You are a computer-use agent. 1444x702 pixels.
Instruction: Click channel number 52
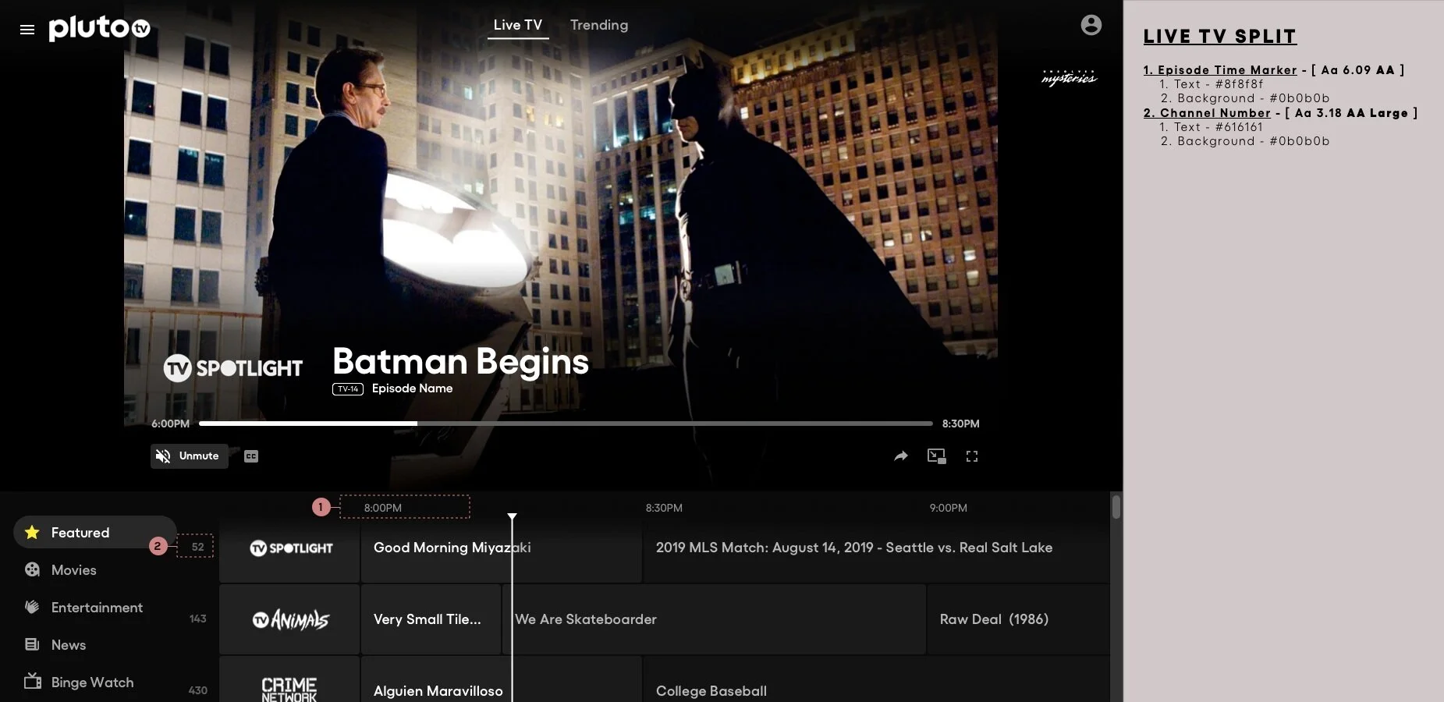[x=197, y=547]
